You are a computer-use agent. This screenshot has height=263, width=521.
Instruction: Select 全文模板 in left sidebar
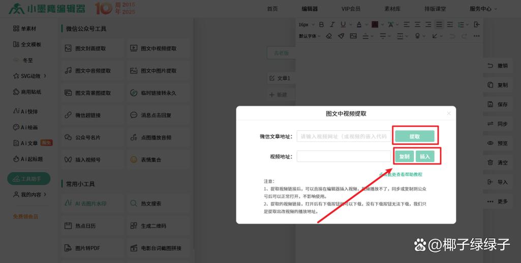pos(27,45)
